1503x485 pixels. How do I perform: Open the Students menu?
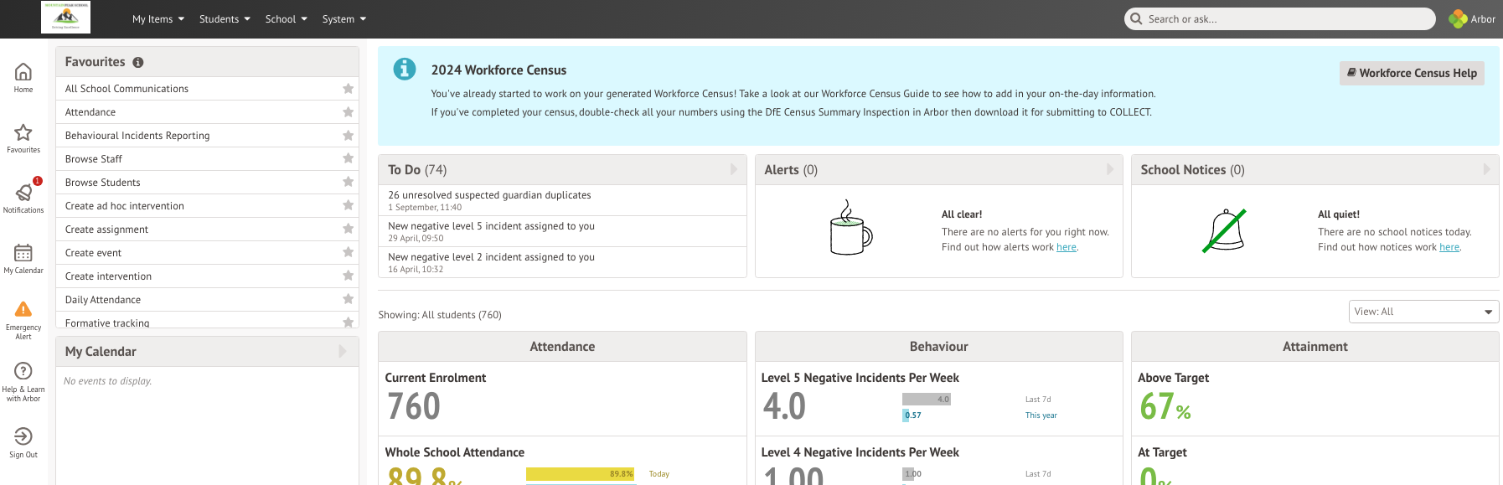(x=224, y=19)
